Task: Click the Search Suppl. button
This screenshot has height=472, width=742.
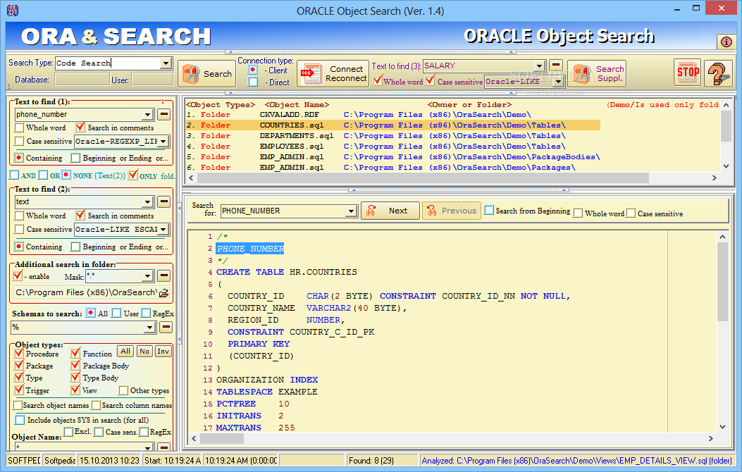Action: tap(597, 73)
